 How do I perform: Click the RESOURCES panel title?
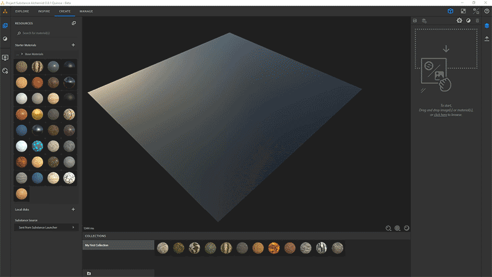[x=24, y=23]
